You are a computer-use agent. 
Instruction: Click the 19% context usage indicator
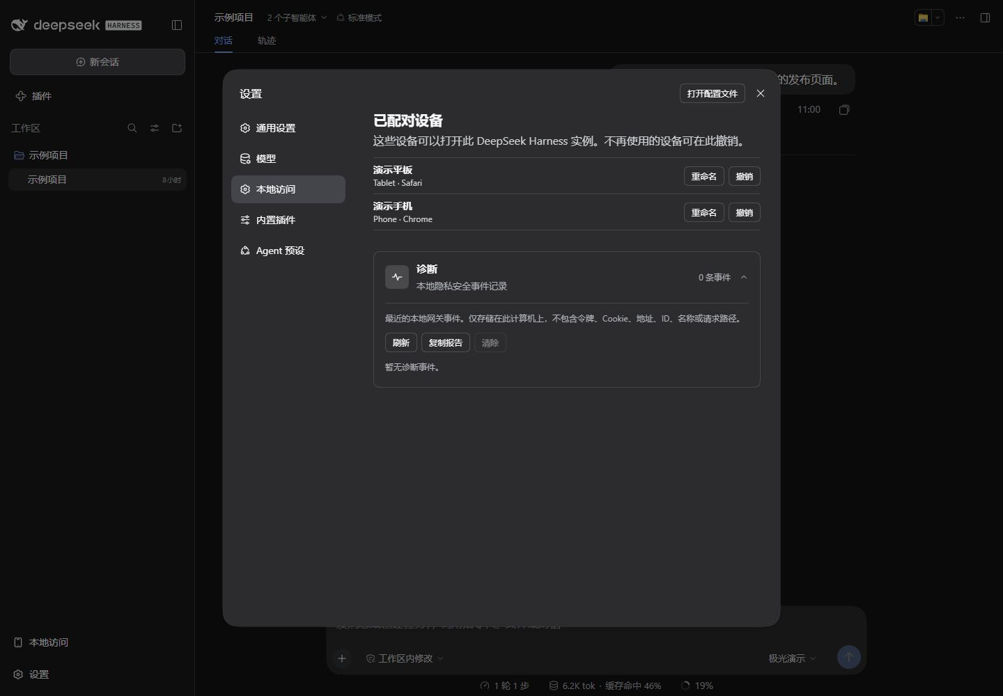(x=697, y=686)
